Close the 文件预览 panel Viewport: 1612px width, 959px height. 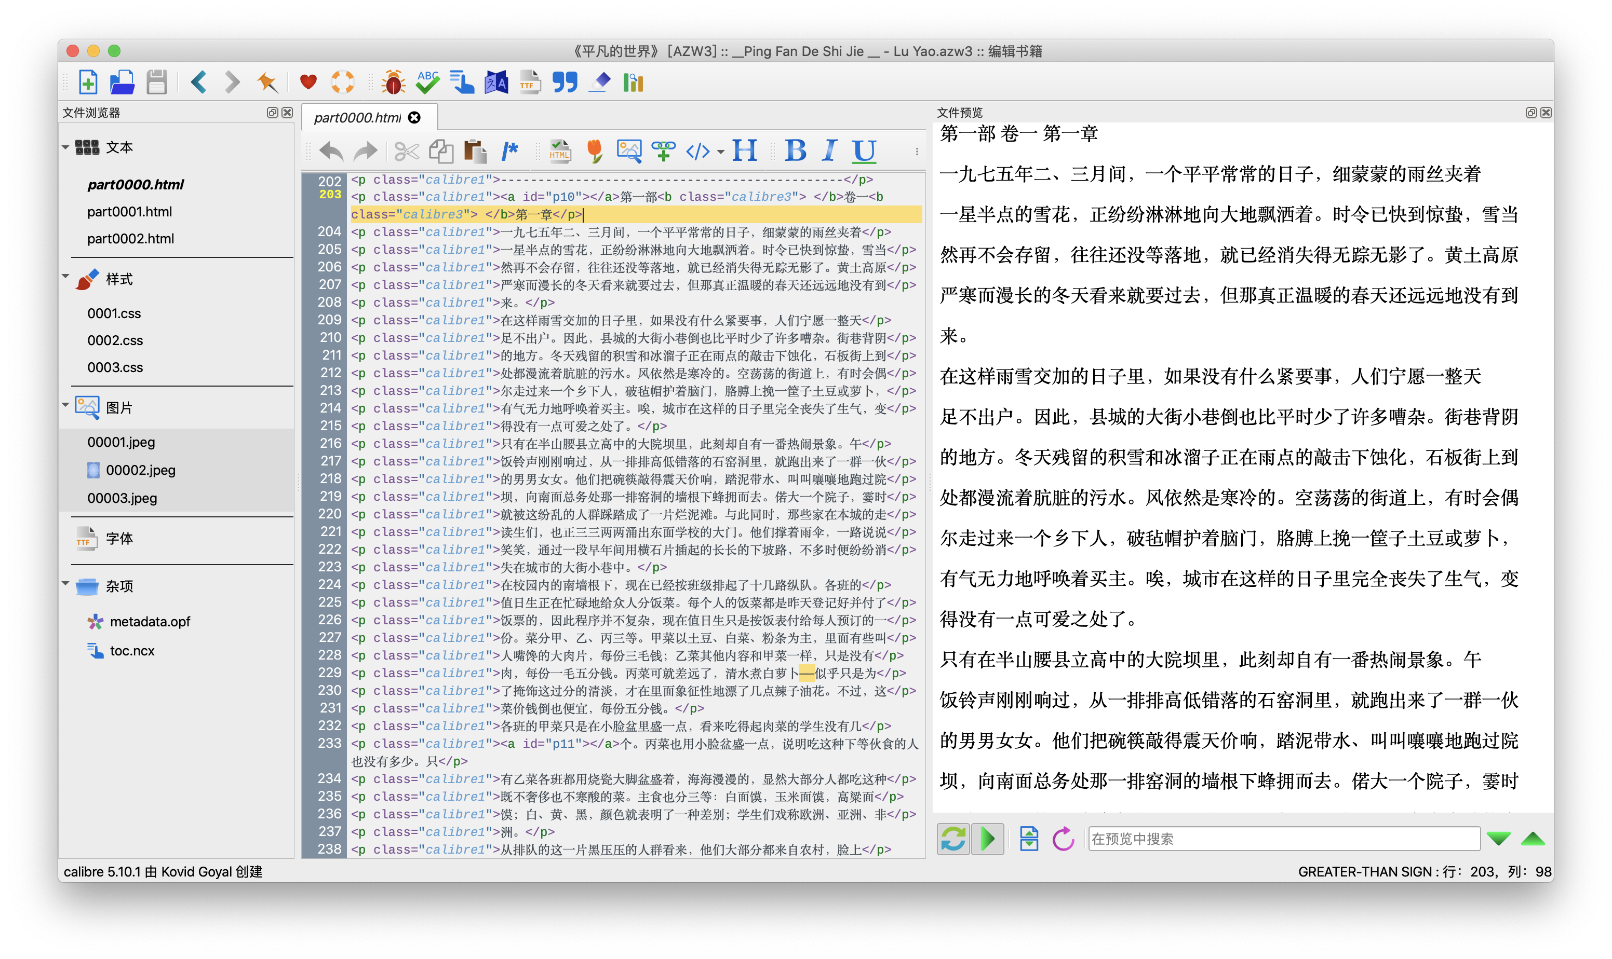[1546, 113]
